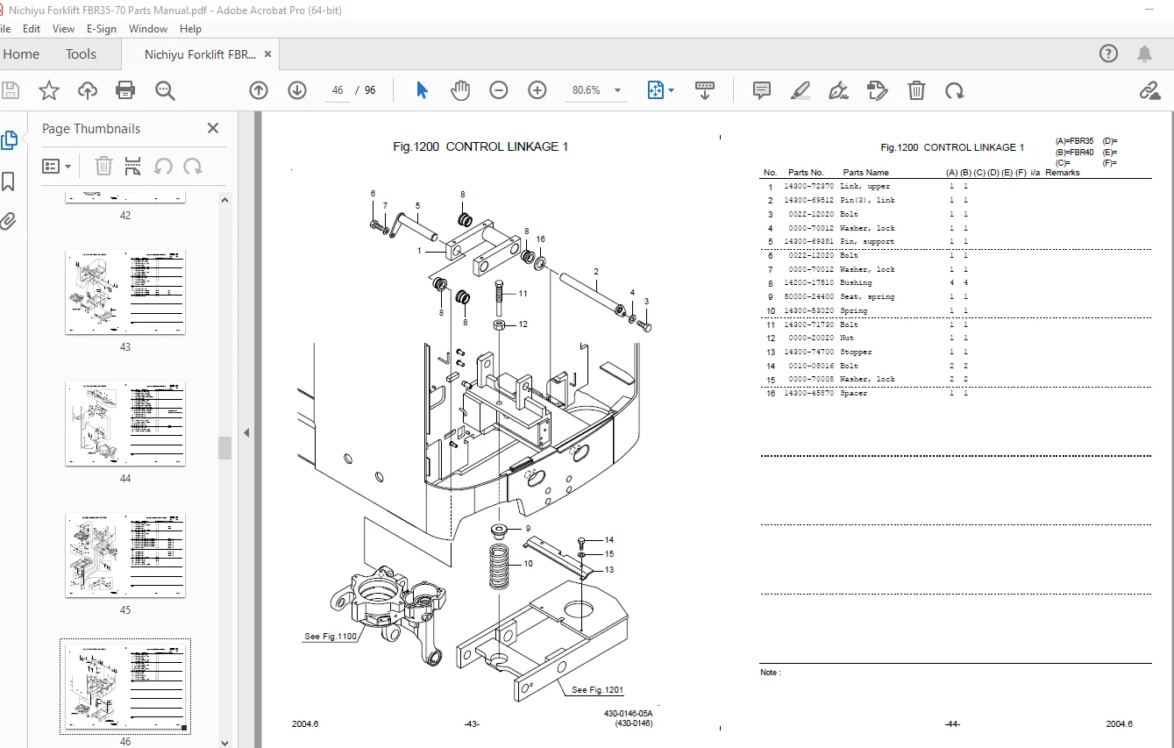Select the highlight text pen tool
The image size is (1174, 748).
pos(800,90)
